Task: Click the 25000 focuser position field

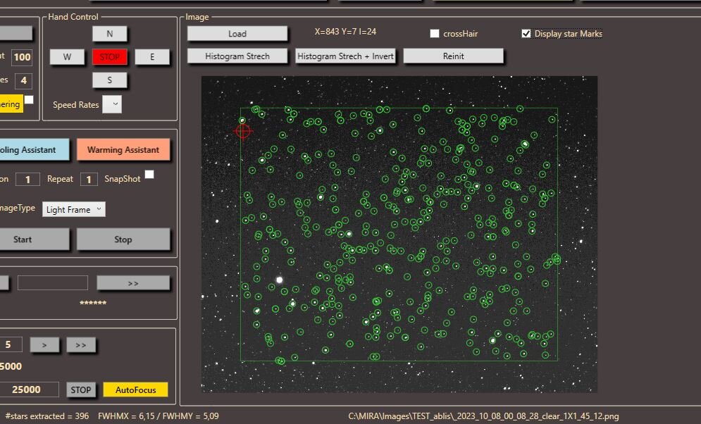Action: pyautogui.click(x=29, y=389)
